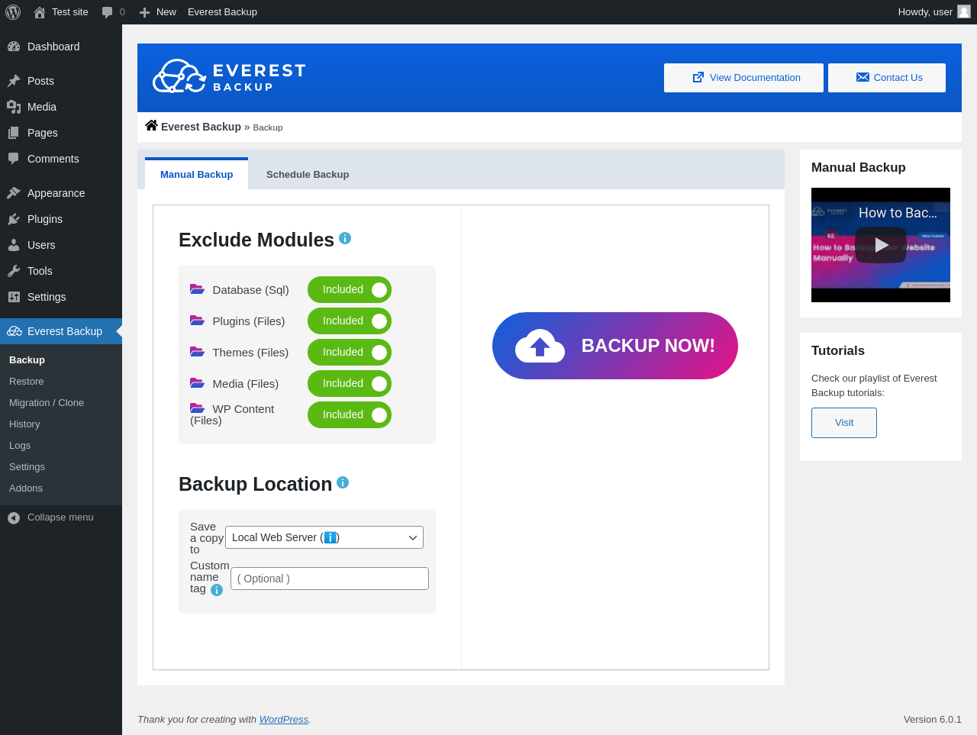977x735 pixels.
Task: Click View Documentation button
Action: pyautogui.click(x=743, y=78)
